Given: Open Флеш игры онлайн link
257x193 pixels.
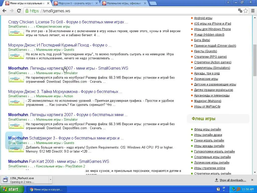Looking at the screenshot, I should tap(207, 129).
